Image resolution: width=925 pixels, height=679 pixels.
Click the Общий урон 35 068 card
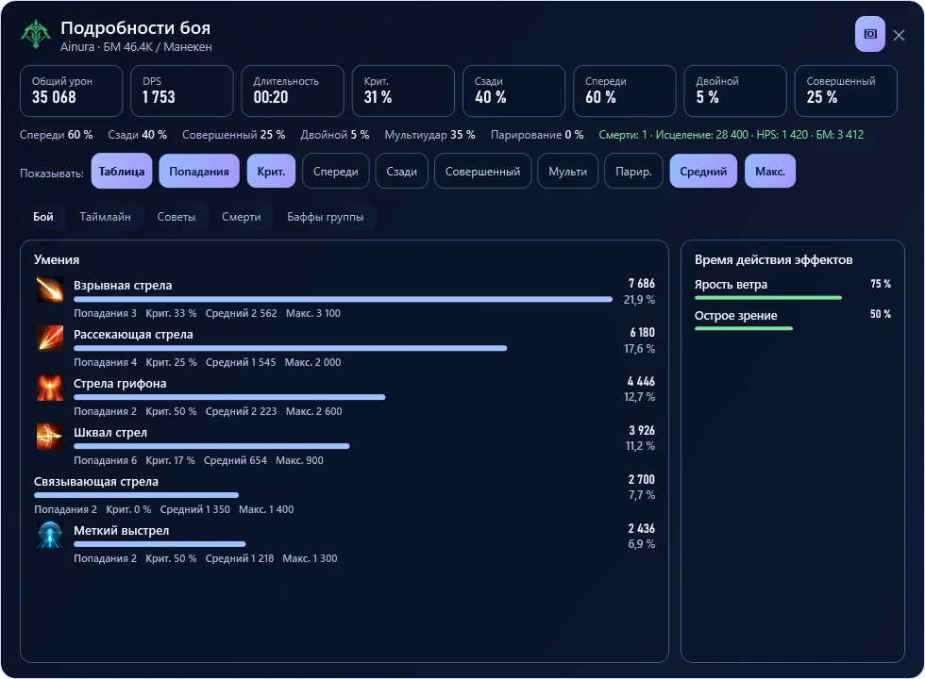[72, 91]
